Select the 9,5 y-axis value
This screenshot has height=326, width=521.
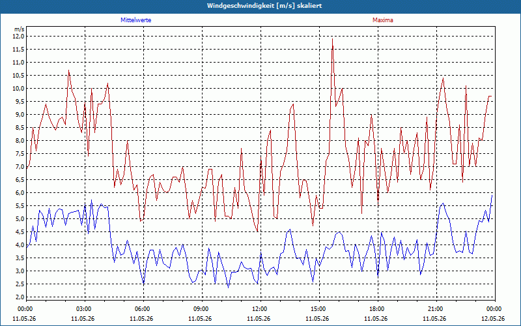point(20,102)
